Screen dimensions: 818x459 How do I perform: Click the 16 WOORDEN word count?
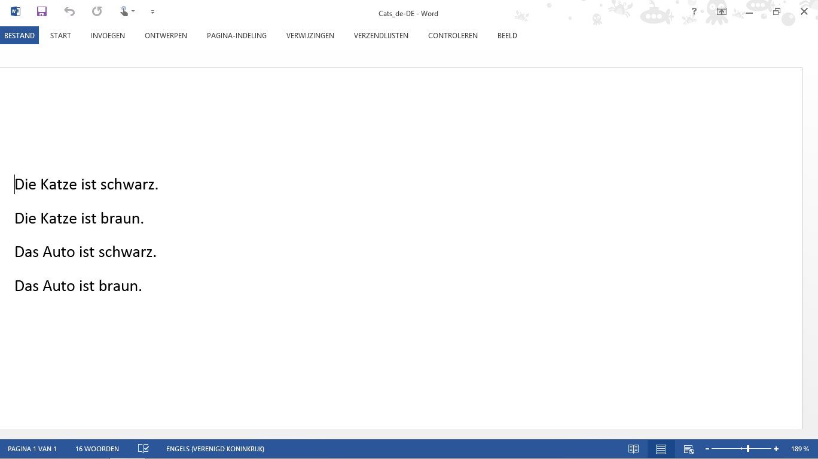97,449
